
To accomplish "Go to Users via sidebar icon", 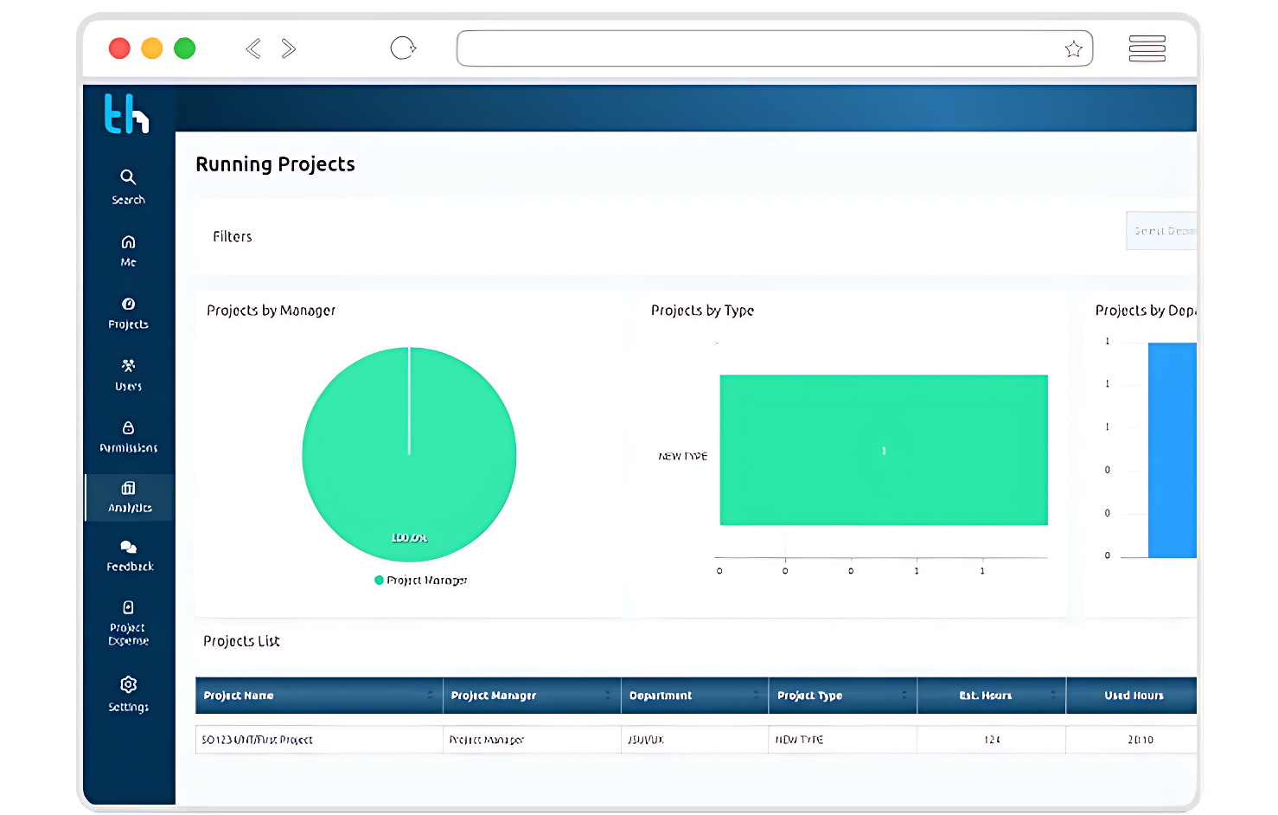I will (x=128, y=365).
